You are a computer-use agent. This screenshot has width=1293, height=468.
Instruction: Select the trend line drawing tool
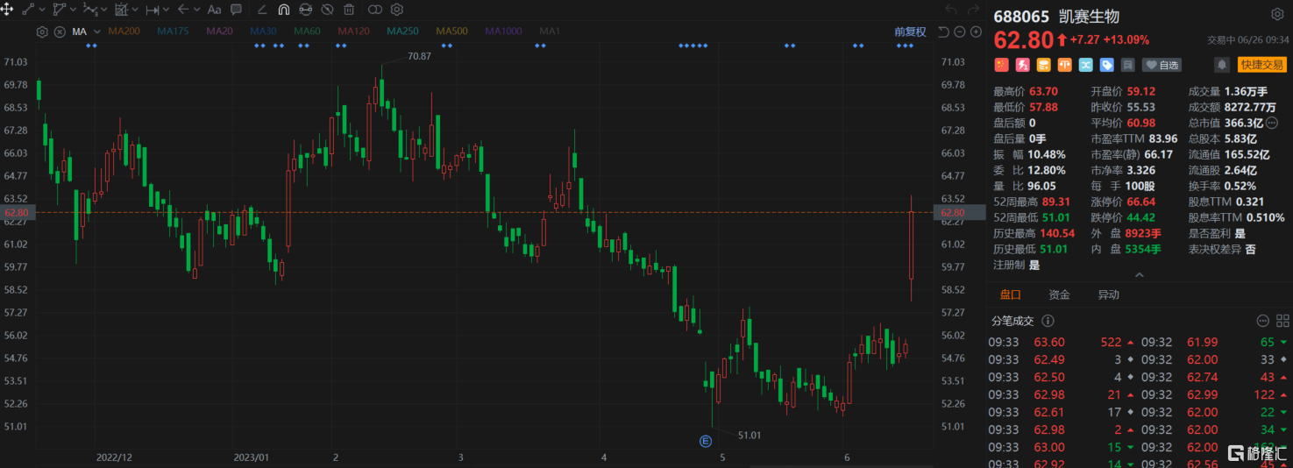tap(27, 10)
